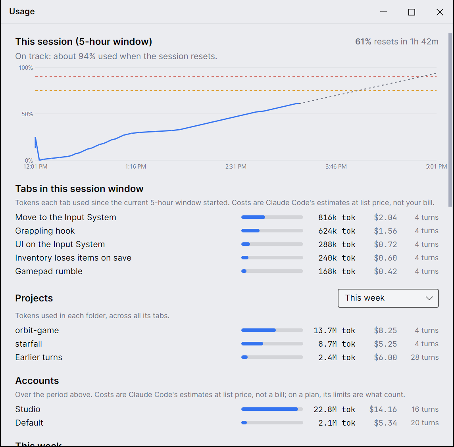Click the "$6.00" Earlier turns cost
Screen dimensions: 454x447
pyautogui.click(x=385, y=358)
